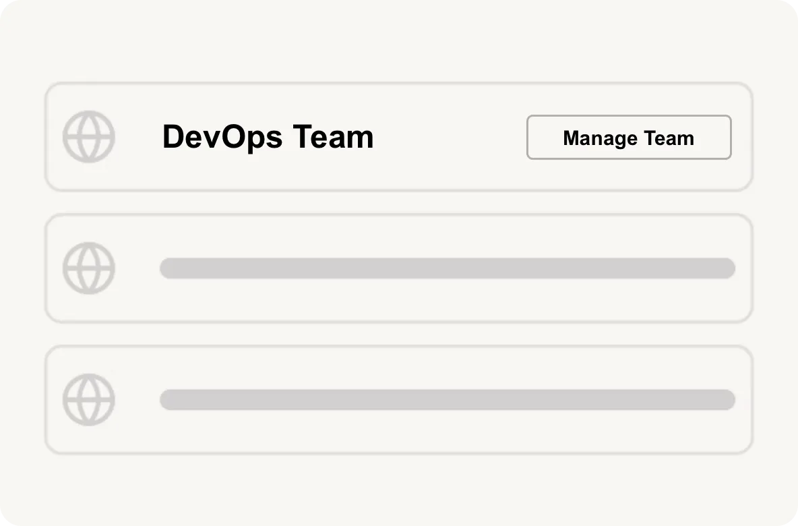Click the bottom-right corner of the last card
798x526 pixels.
750,452
